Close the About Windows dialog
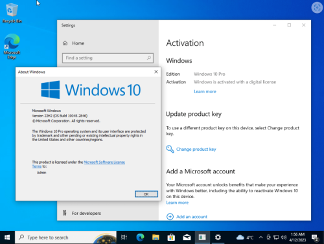 click(x=156, y=72)
